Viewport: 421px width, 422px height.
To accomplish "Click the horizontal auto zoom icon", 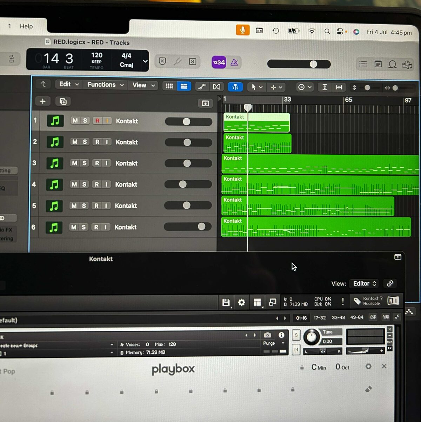I will pos(339,87).
